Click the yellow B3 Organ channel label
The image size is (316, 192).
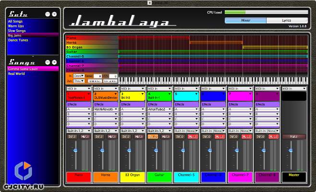click(132, 176)
